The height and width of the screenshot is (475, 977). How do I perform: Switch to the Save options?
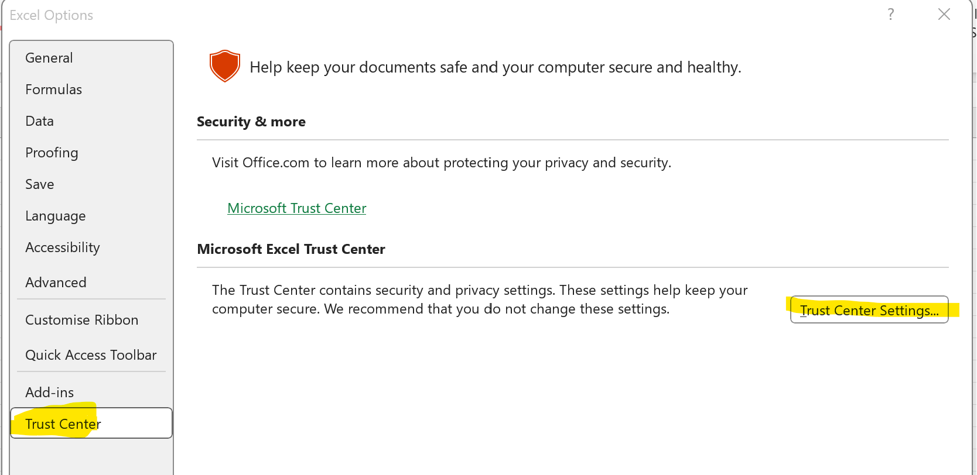coord(40,184)
